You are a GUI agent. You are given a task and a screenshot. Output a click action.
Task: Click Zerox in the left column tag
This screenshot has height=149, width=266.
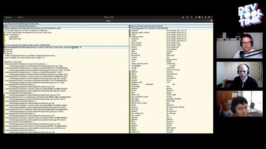tap(28, 26)
